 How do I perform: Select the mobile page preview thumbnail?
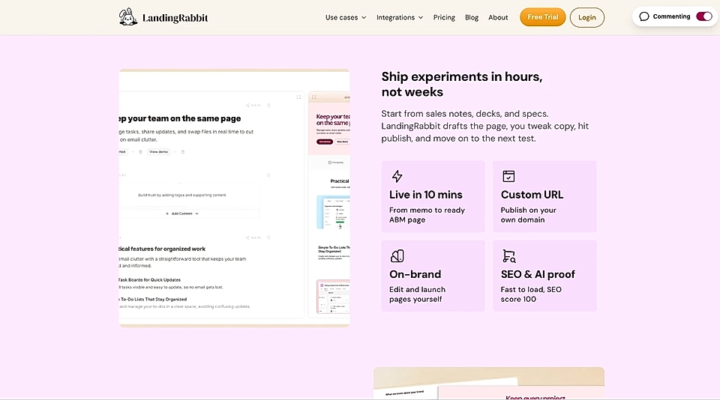tap(329, 202)
